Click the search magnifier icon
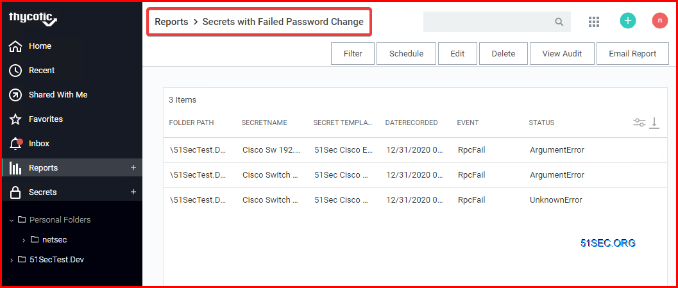Screen dimensions: 678x288 tap(559, 22)
